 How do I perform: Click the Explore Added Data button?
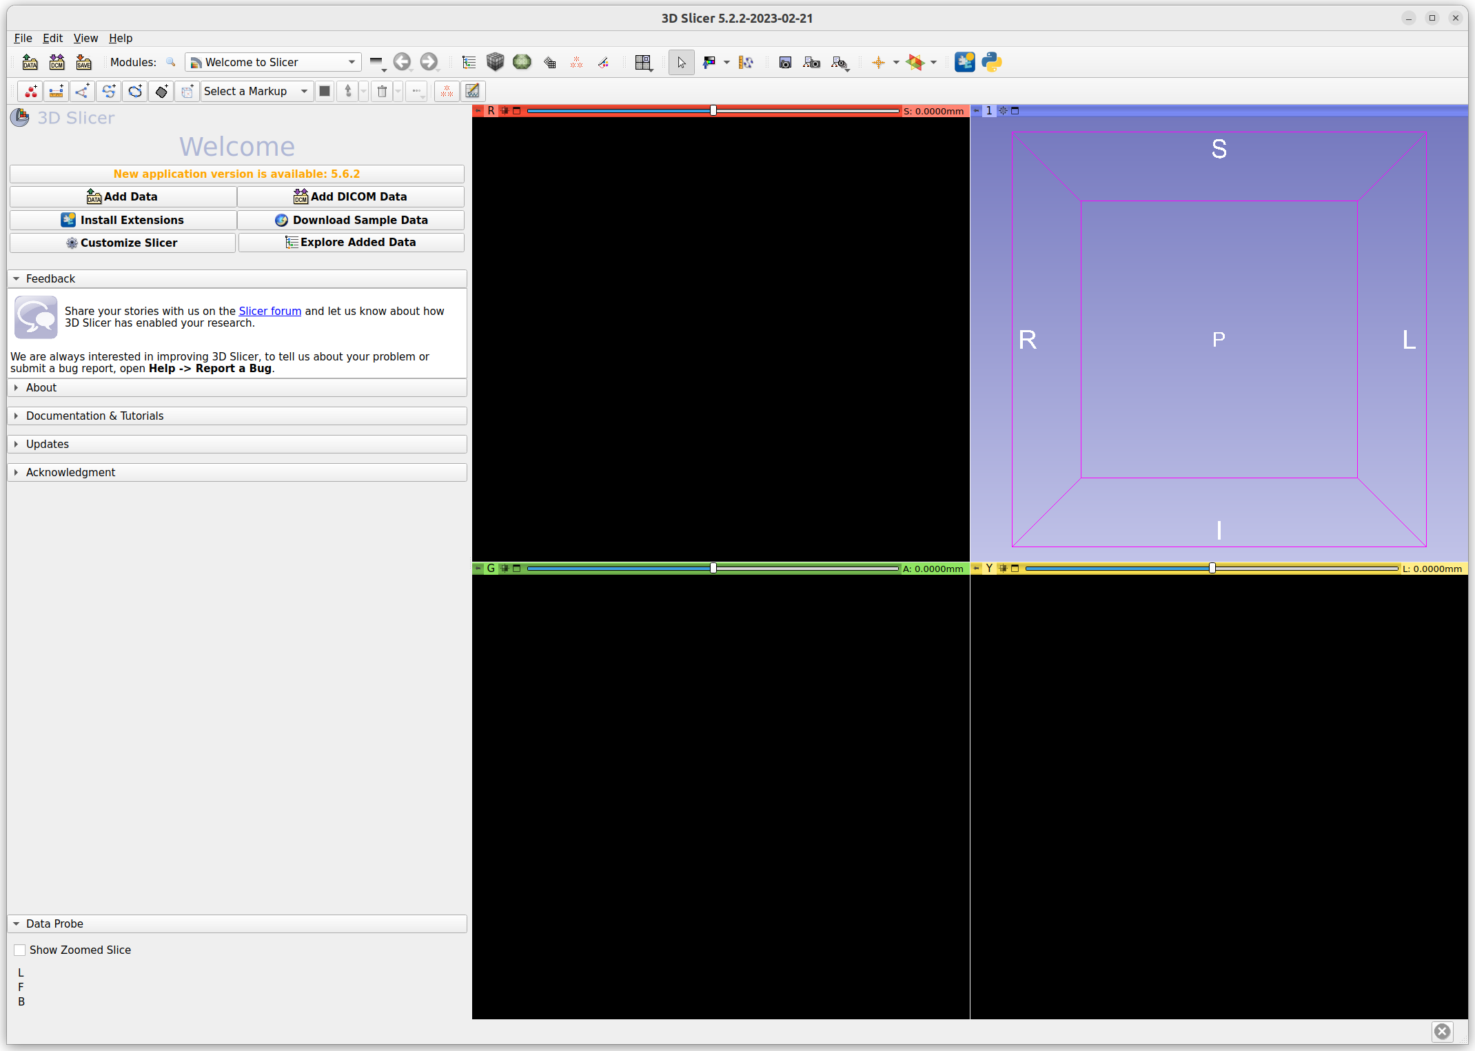pos(351,242)
